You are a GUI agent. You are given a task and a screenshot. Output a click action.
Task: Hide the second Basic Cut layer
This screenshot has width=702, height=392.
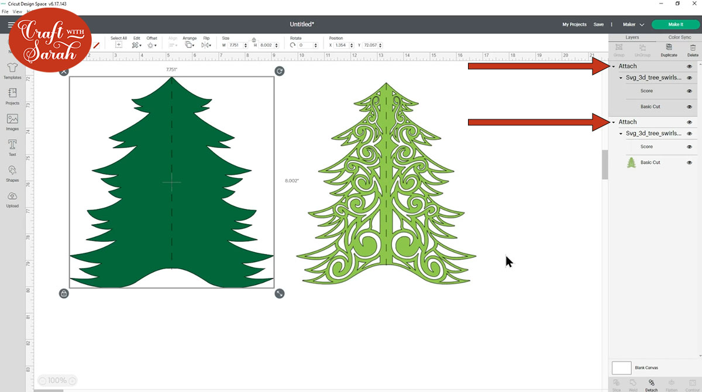(x=690, y=163)
